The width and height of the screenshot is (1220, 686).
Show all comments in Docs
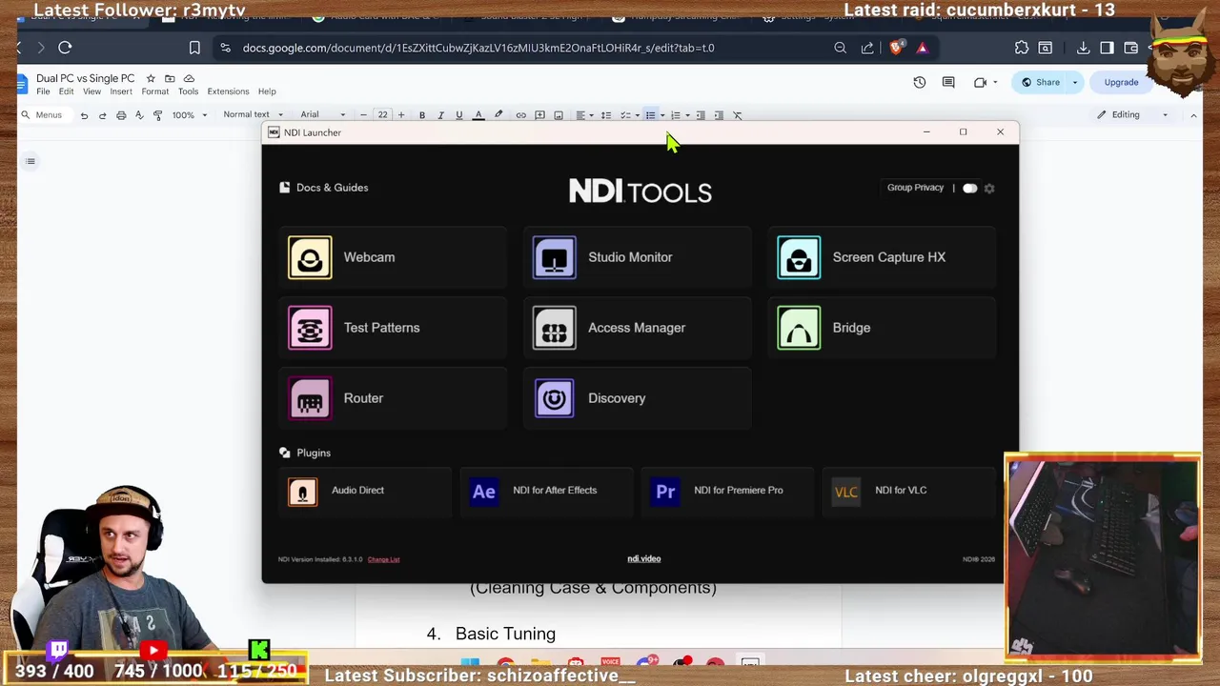948,82
